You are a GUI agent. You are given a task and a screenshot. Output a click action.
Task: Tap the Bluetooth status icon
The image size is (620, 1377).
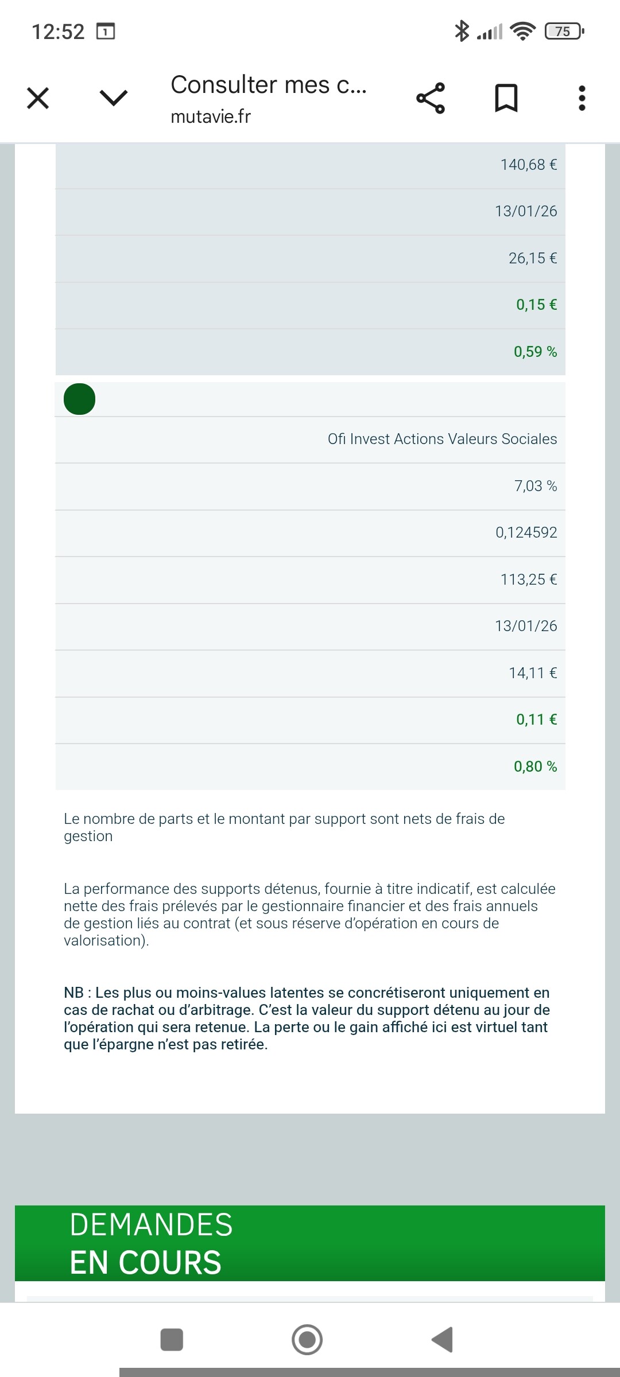pyautogui.click(x=462, y=31)
